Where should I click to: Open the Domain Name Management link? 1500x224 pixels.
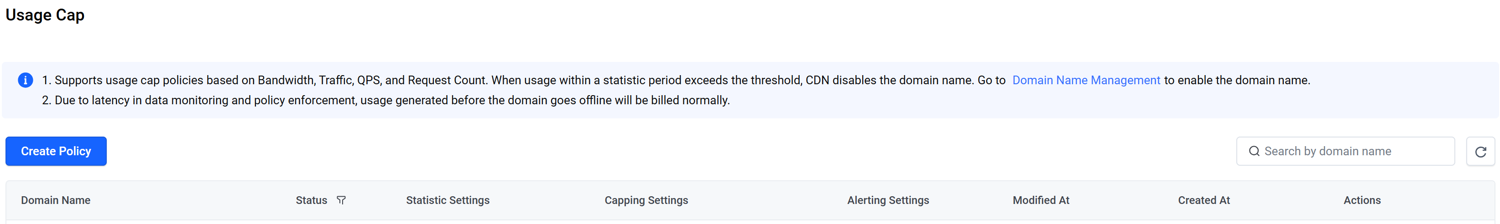(x=1086, y=80)
